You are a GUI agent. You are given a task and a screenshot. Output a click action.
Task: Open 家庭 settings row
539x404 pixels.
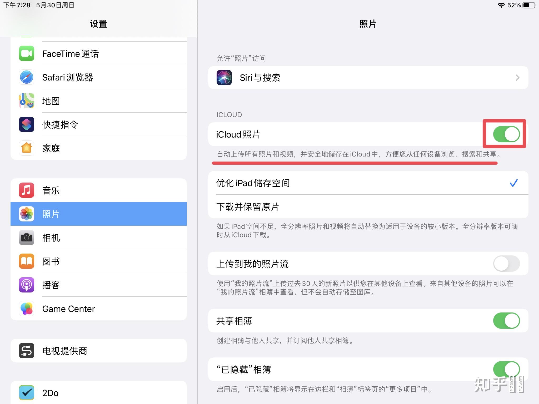tap(99, 148)
